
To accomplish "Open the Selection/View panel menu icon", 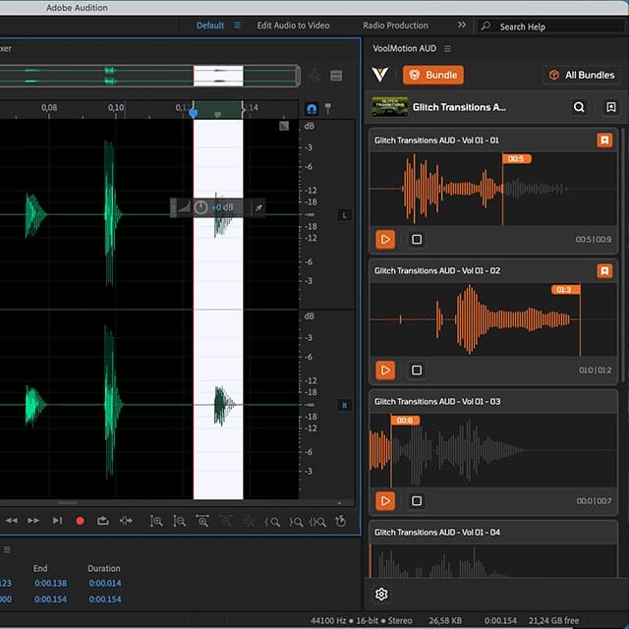I will coord(7,549).
